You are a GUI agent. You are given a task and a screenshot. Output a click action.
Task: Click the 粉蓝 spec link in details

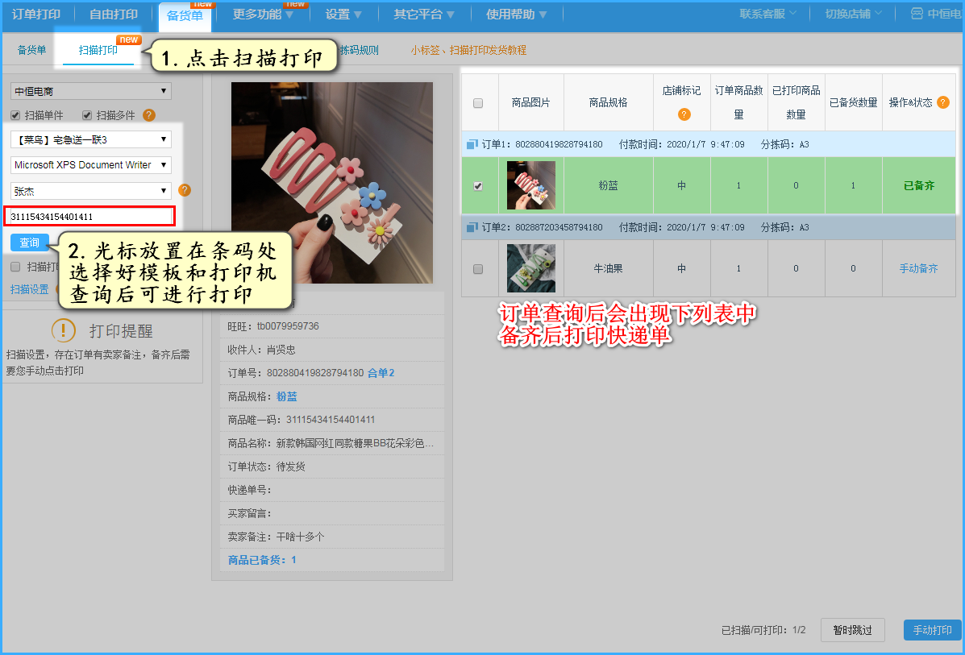click(287, 396)
